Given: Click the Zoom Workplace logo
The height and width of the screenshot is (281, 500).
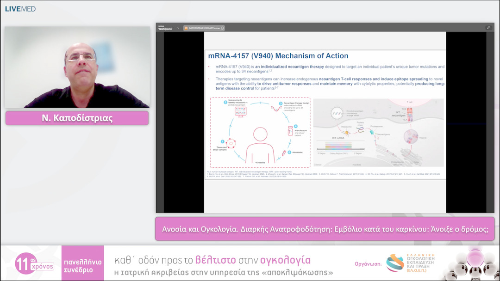Looking at the screenshot, I should coord(165,28).
